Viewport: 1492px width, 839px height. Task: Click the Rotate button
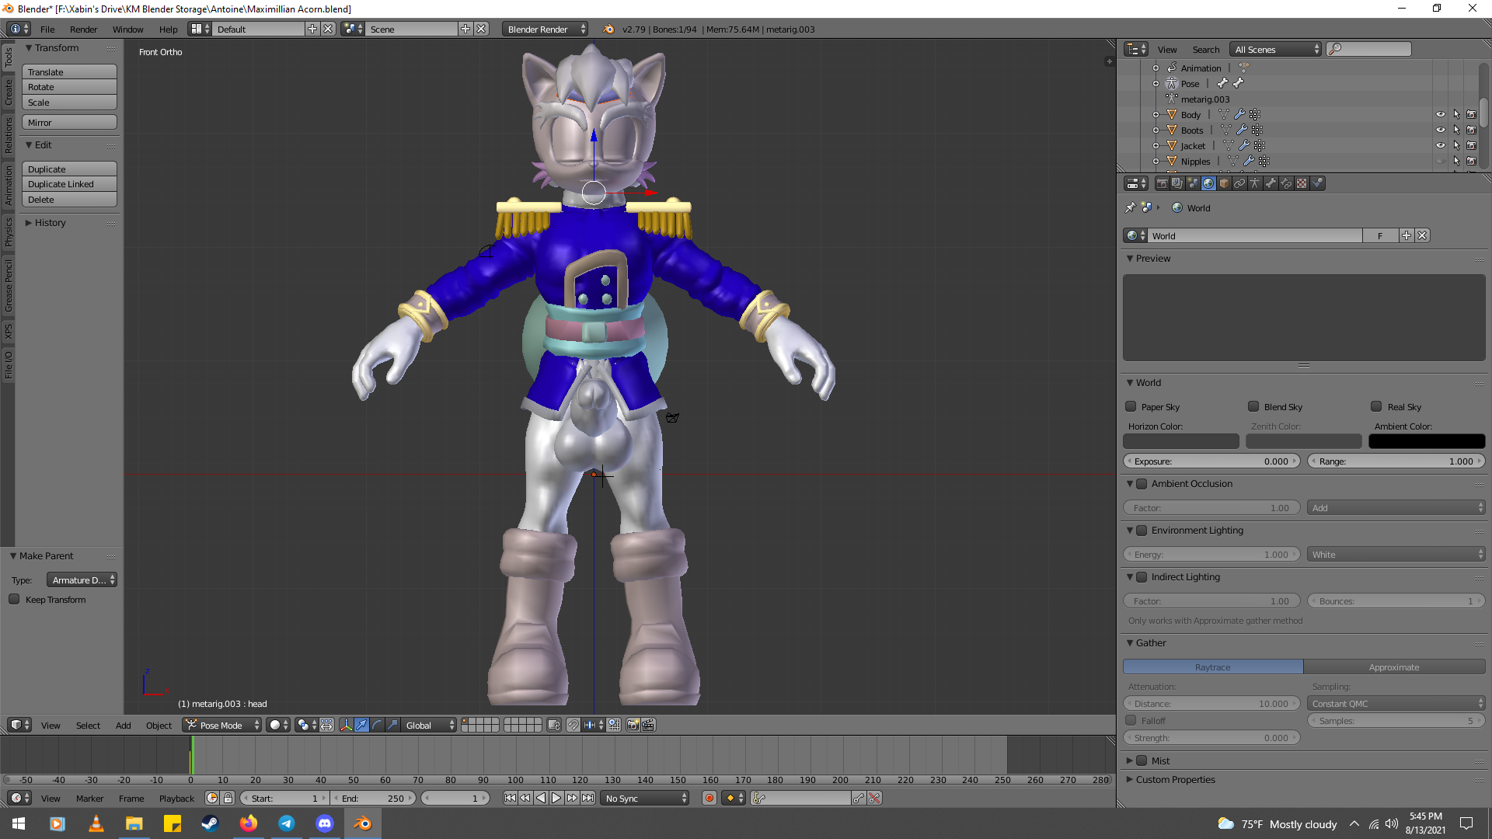[69, 87]
